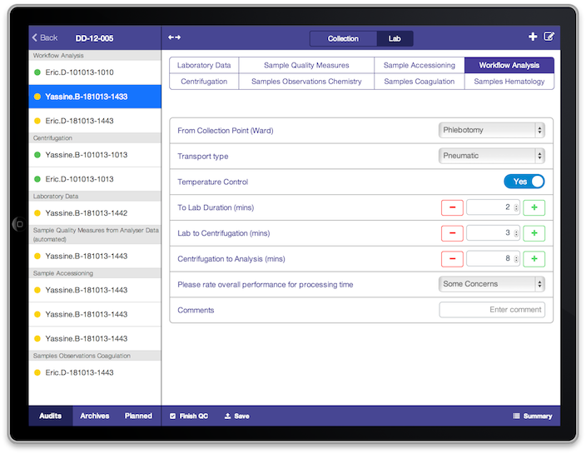Image resolution: width=586 pixels, height=454 pixels.
Task: Check the Finish QC checkbox
Action: pos(172,416)
